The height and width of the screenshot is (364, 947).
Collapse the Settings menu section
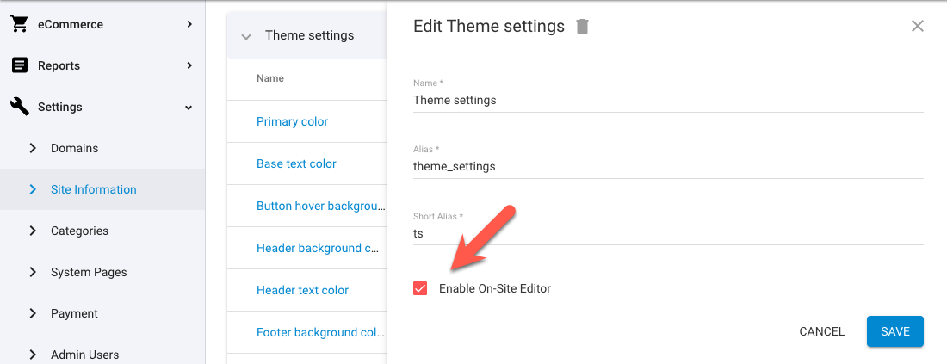tap(189, 108)
